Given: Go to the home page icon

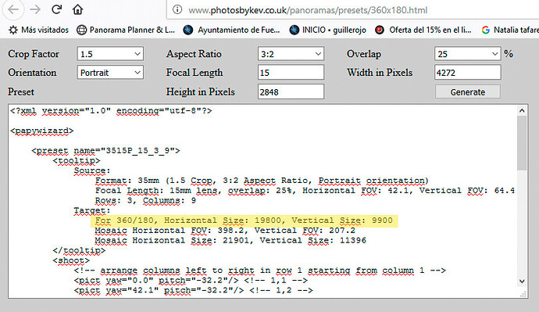Looking at the screenshot, I should (77, 9).
